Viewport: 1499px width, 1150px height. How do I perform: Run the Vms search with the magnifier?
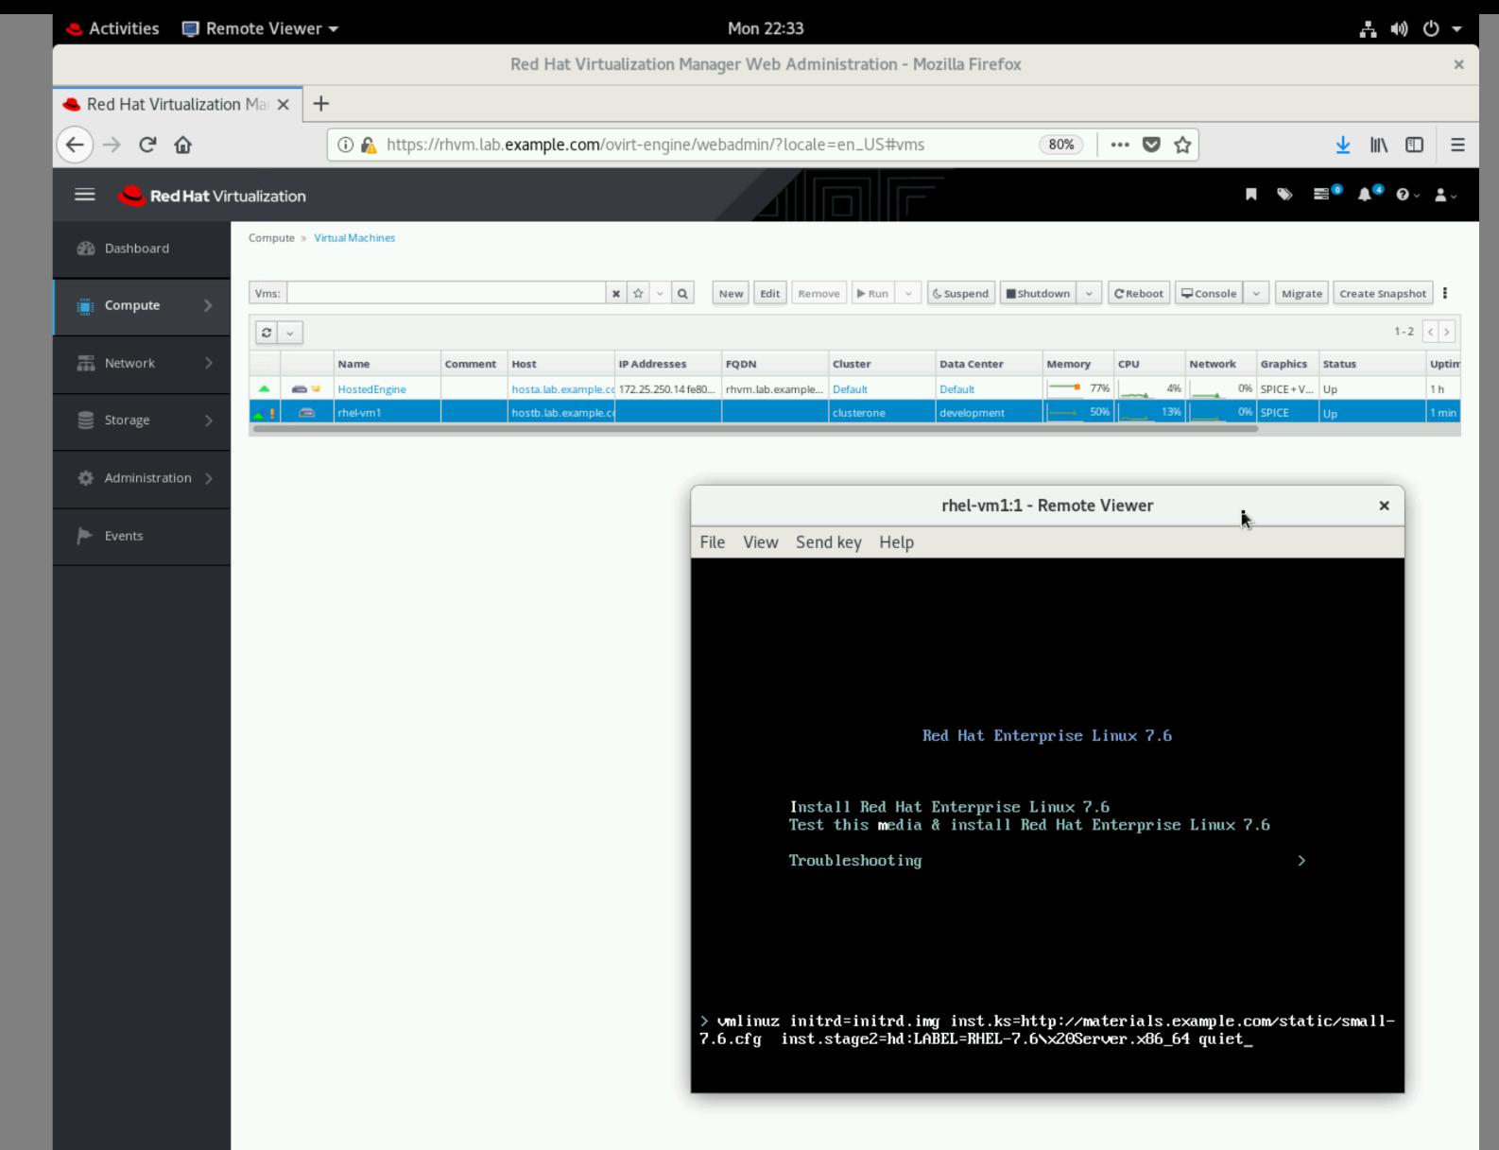tap(682, 293)
